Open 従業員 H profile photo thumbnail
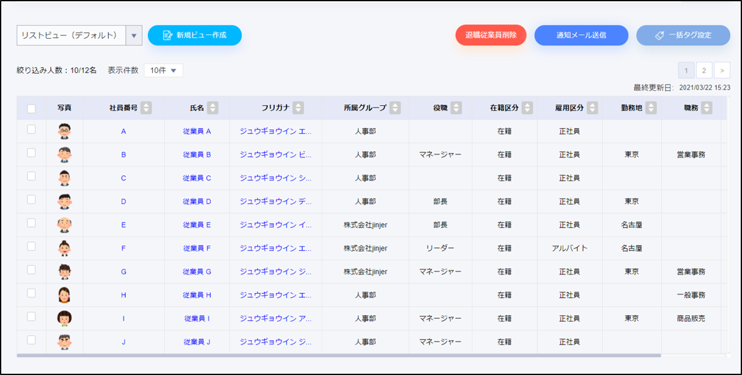 point(64,295)
